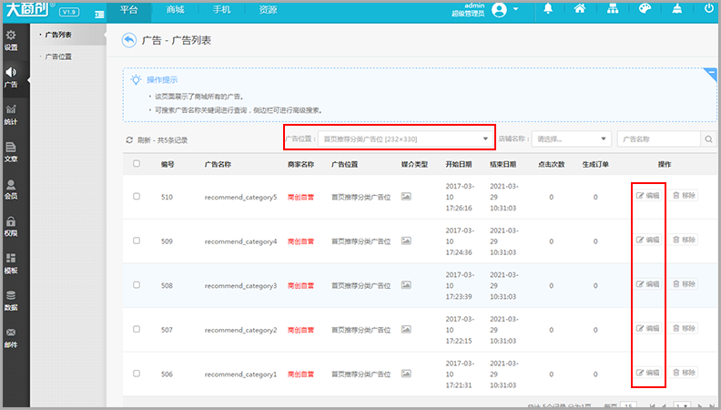Click the admin user avatar icon
721x410 pixels.
pos(499,10)
